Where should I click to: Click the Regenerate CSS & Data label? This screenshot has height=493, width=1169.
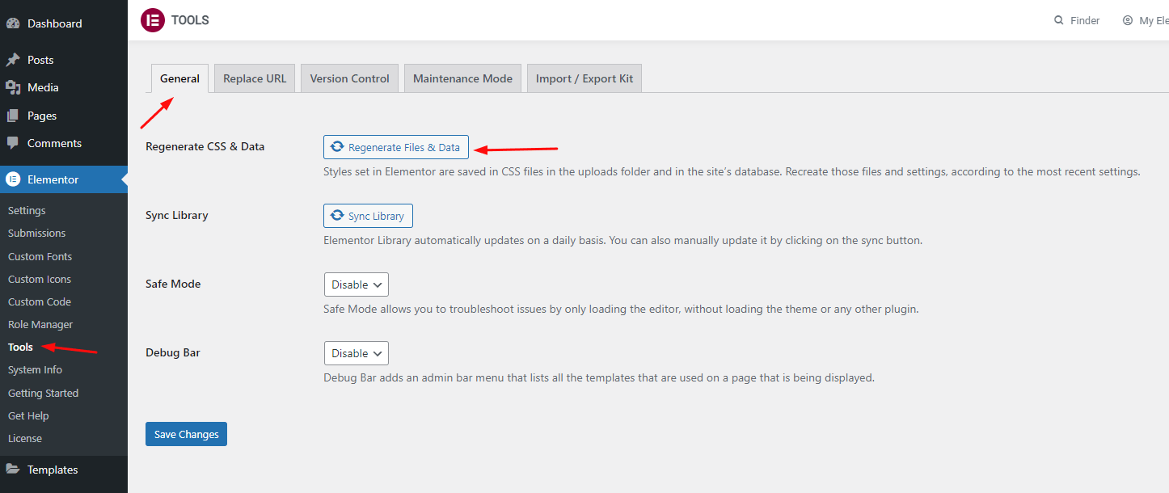(205, 146)
